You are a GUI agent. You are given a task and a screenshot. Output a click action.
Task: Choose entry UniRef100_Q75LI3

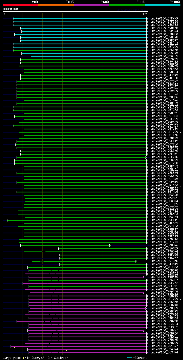[164, 239]
